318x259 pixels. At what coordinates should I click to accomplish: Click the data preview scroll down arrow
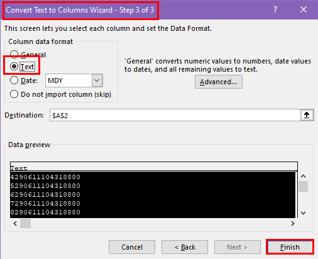click(303, 213)
